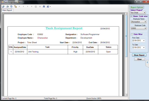Click the Find Text binoculars icon
The width and height of the screenshot is (149, 101).
(44, 7)
